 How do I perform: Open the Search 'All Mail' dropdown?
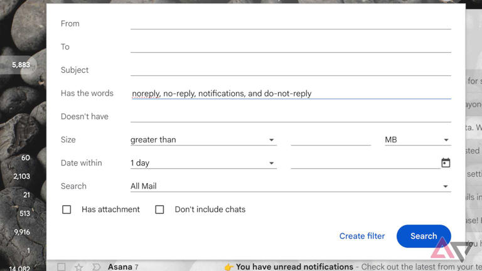pyautogui.click(x=291, y=186)
